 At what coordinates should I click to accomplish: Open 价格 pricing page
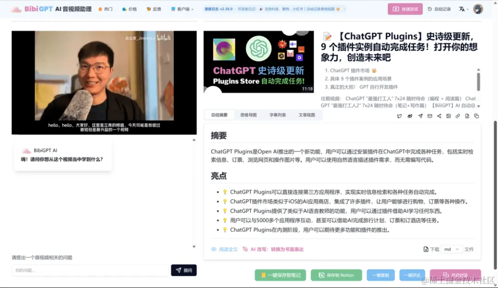point(130,9)
